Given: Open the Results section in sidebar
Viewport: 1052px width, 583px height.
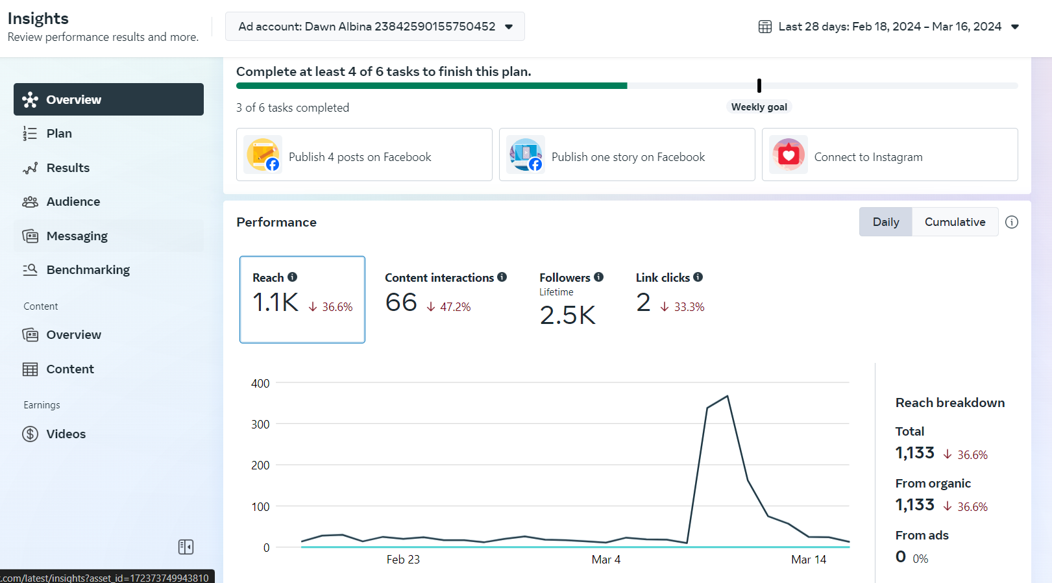Looking at the screenshot, I should [x=68, y=167].
